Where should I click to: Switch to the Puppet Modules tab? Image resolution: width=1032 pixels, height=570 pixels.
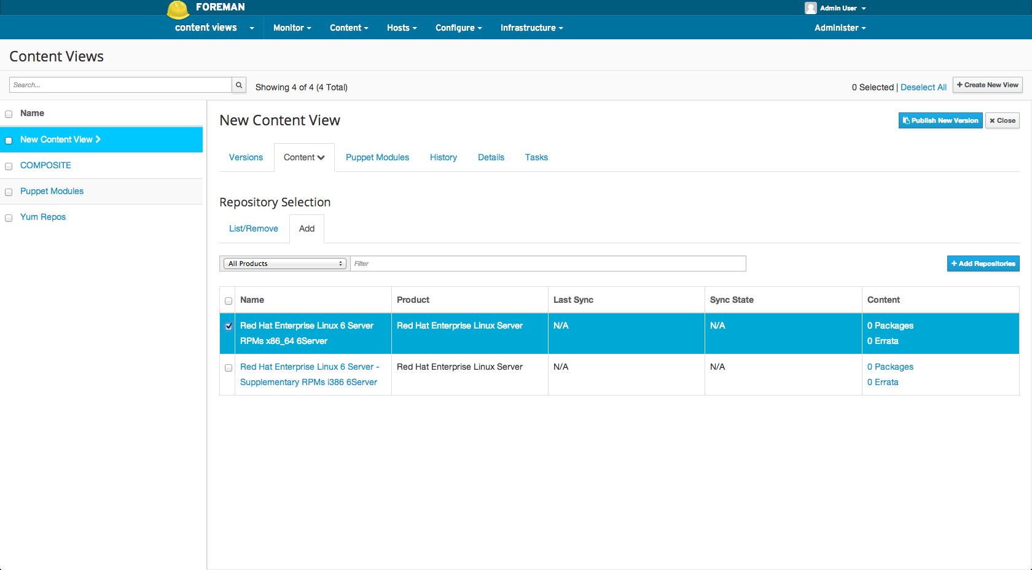tap(377, 157)
